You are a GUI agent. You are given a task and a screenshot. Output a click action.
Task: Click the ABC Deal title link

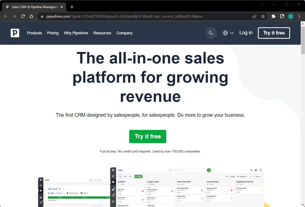53,189
